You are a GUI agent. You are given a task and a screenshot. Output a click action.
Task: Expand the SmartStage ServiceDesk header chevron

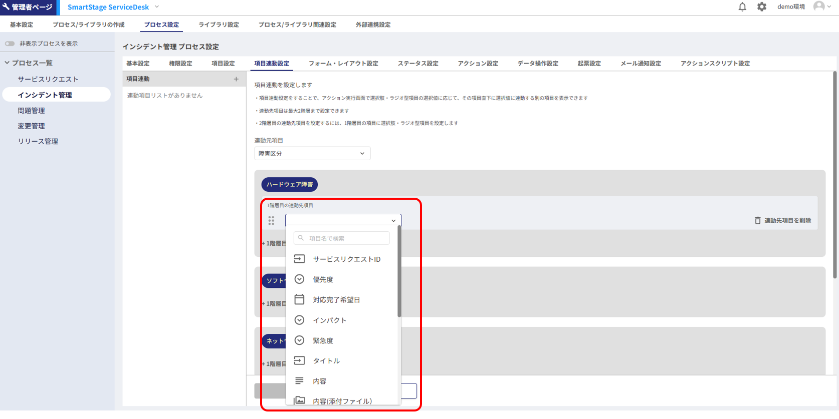[157, 7]
